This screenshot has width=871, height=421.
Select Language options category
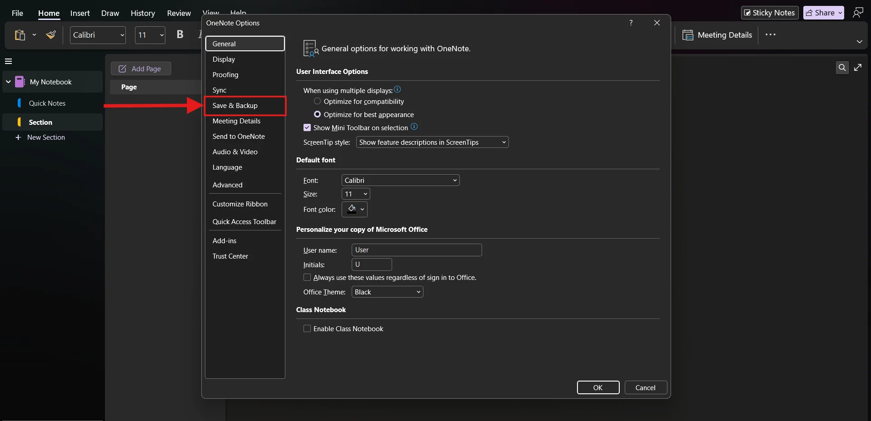click(245, 167)
